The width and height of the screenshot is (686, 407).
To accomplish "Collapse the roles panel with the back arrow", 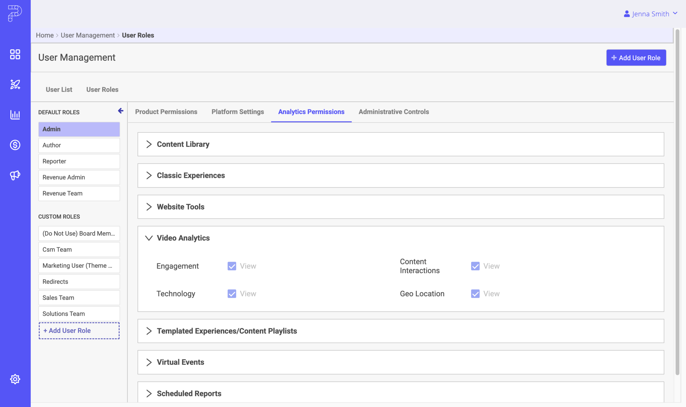I will click(x=121, y=111).
